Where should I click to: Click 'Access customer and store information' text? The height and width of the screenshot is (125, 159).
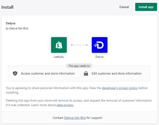(x=48, y=73)
